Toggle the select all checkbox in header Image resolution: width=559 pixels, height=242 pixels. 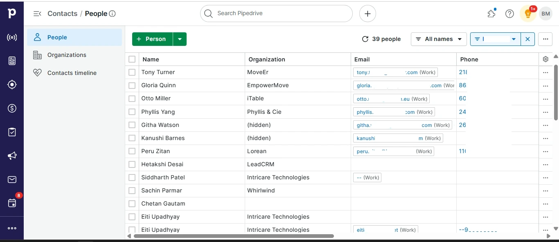click(132, 59)
